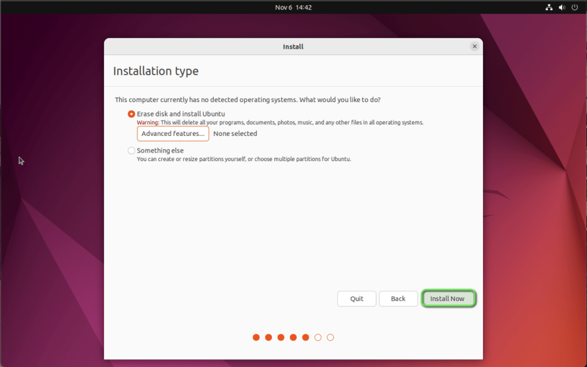Open the network status icon menu
This screenshot has height=367, width=587.
pos(549,7)
